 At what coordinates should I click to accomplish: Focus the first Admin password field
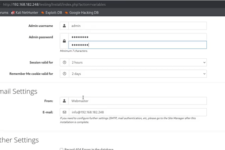pos(138,37)
